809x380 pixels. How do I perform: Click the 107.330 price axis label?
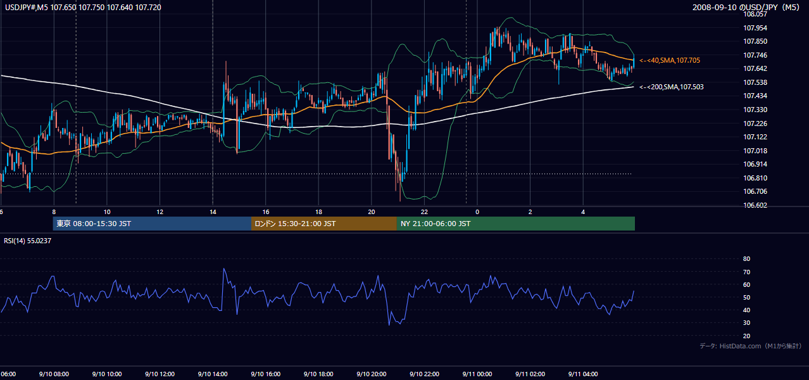pyautogui.click(x=755, y=110)
